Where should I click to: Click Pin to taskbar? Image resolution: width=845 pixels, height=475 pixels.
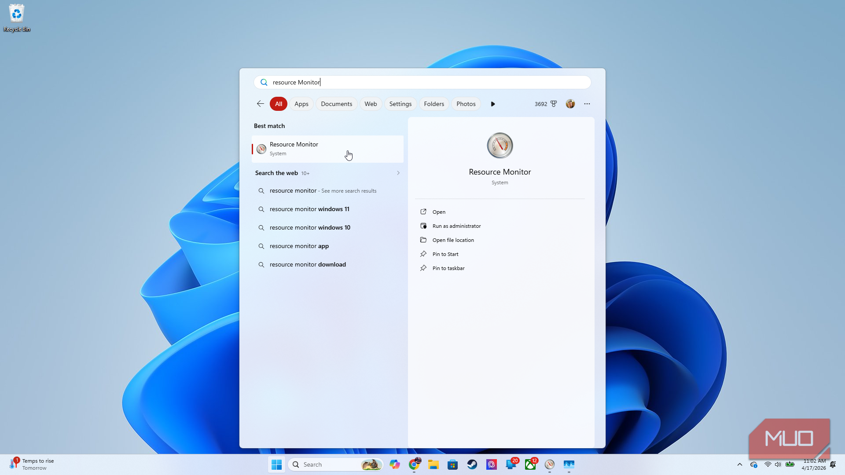(x=500, y=268)
